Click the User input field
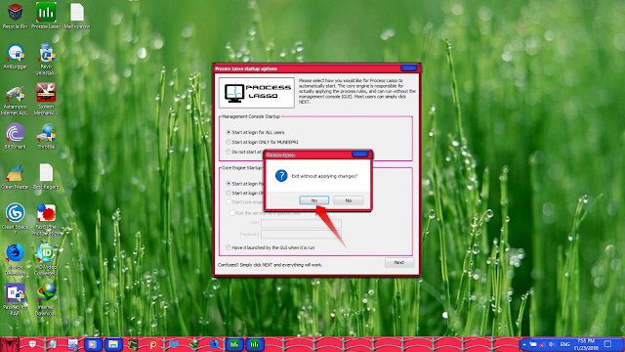 point(301,224)
